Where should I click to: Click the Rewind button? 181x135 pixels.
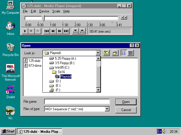(x=53, y=31)
